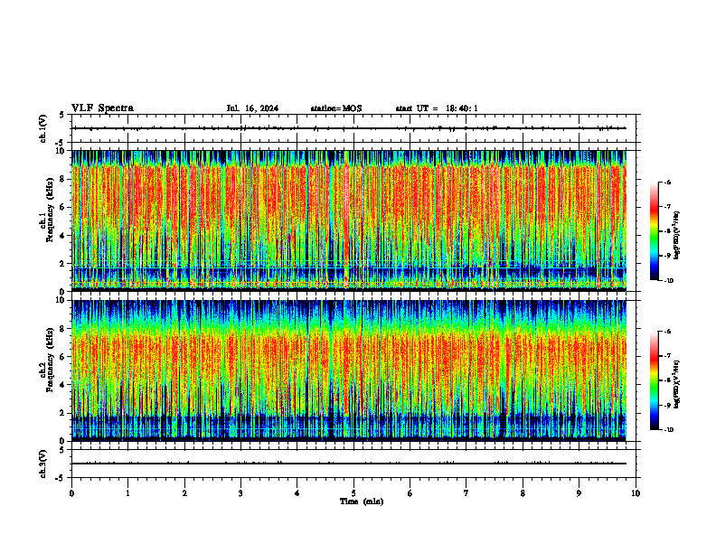Click the log(PSD) label beside ch.1 colorbar
Screen dimensions: 716x553
676,236
